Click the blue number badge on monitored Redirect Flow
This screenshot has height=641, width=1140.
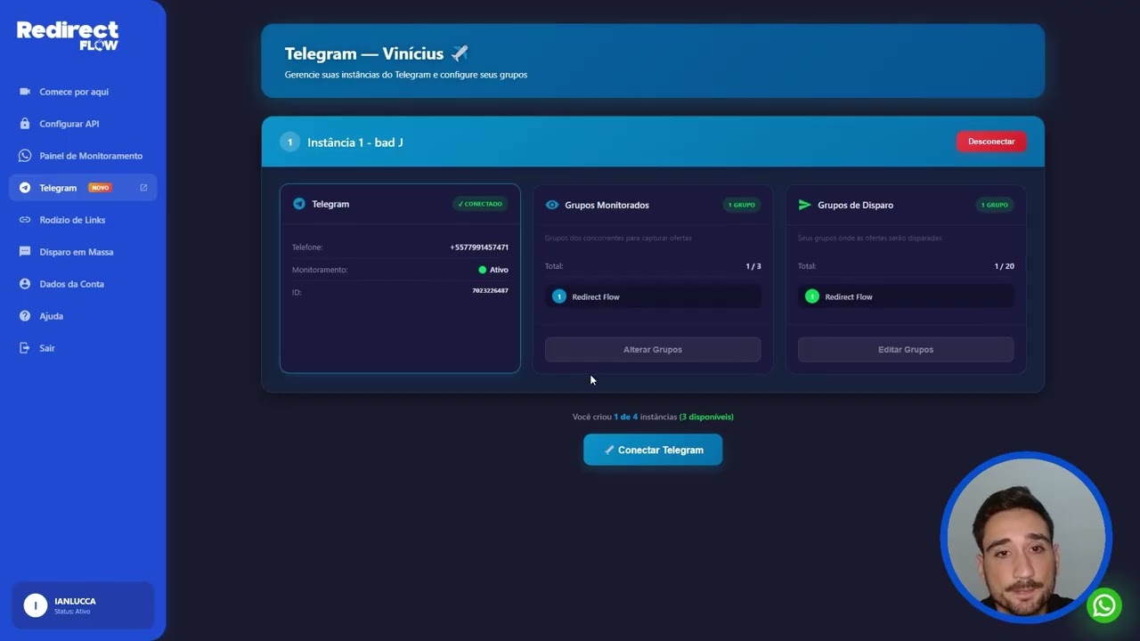[559, 296]
